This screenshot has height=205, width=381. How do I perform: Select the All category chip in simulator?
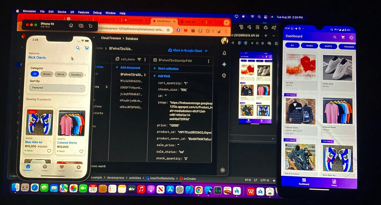35,74
